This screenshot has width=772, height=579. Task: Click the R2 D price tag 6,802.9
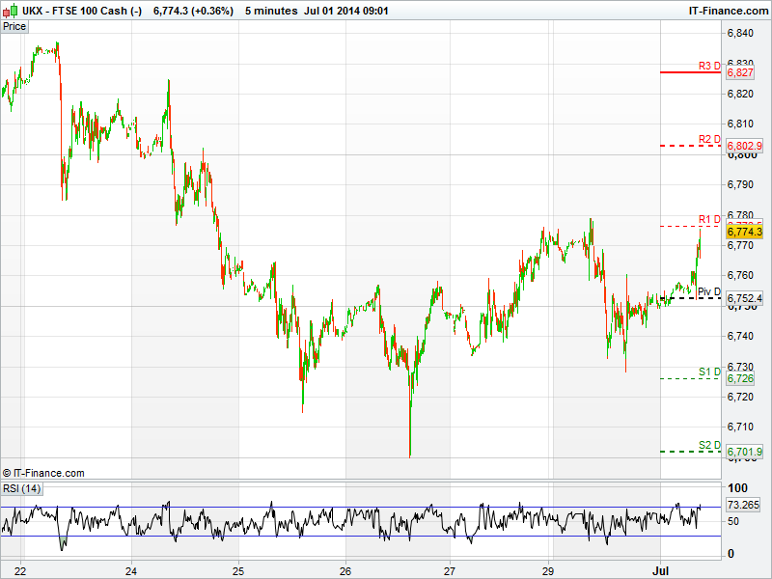click(x=744, y=146)
